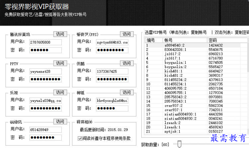Select account lzeach:1 row

click(x=193, y=127)
